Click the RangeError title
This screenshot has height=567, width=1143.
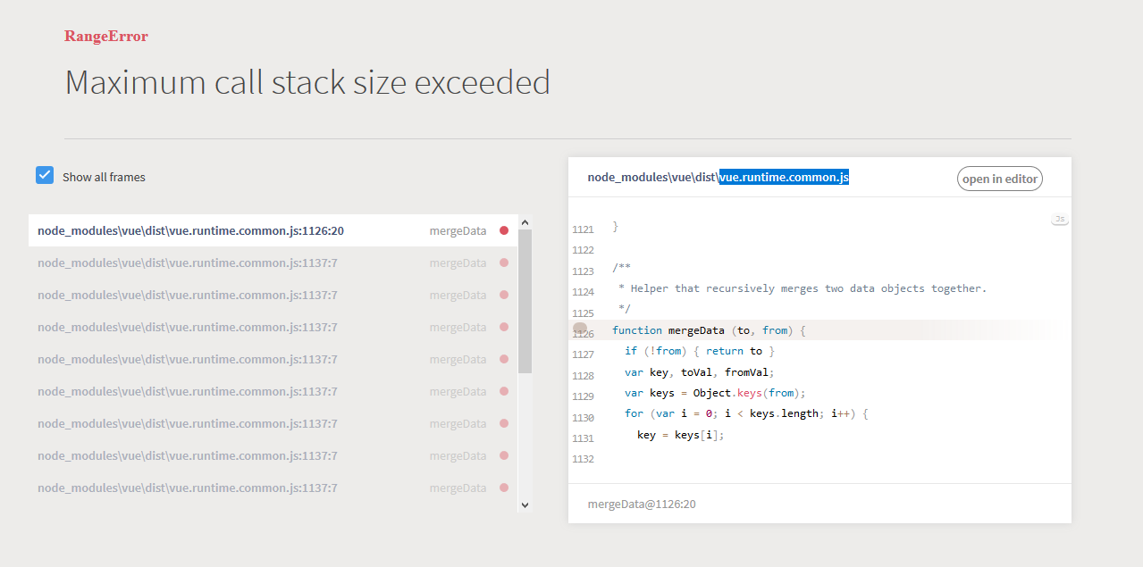coord(106,37)
